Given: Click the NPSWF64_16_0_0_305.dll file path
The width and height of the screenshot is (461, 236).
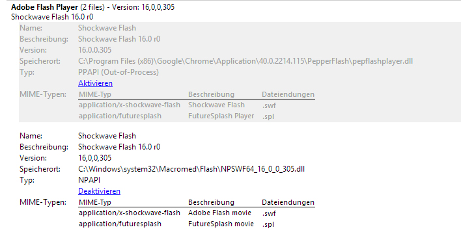Looking at the screenshot, I should (191, 170).
